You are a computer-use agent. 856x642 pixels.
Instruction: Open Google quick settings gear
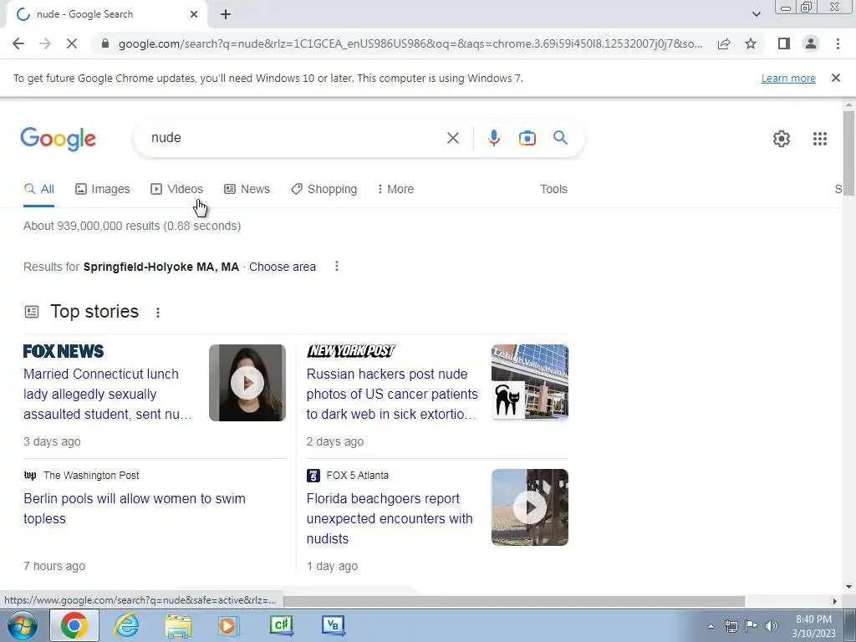(782, 139)
